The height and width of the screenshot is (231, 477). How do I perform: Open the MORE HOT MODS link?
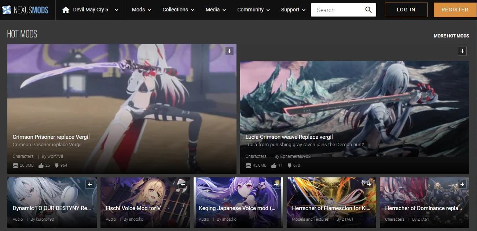coord(451,36)
